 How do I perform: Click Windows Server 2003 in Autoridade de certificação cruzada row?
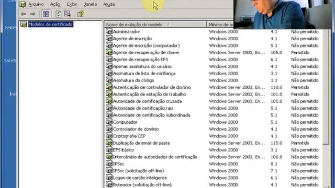click(x=237, y=101)
